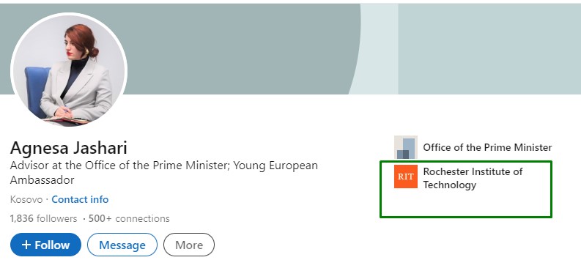This screenshot has height=271, width=581.
Task: Open Agnesa Jashari's circular profile photo
Action: click(69, 70)
